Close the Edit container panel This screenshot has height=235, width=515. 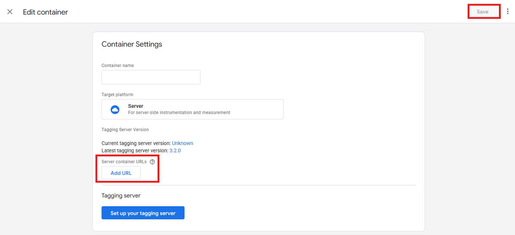(10, 12)
